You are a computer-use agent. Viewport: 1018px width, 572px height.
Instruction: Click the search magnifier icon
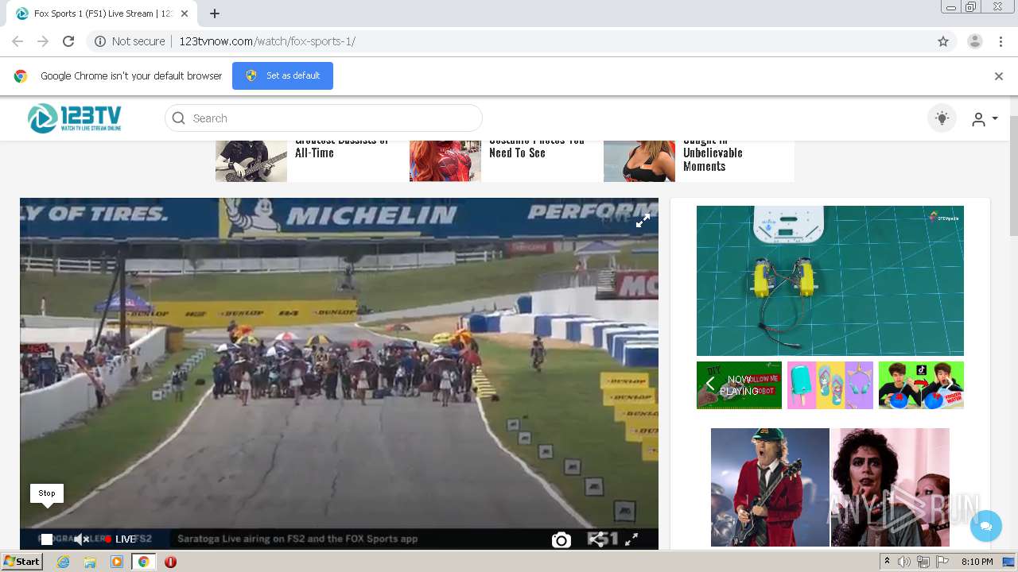click(179, 118)
